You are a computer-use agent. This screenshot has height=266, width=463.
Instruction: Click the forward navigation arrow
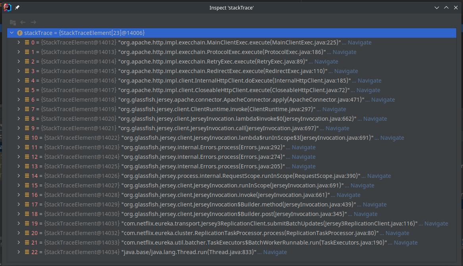pyautogui.click(x=33, y=22)
